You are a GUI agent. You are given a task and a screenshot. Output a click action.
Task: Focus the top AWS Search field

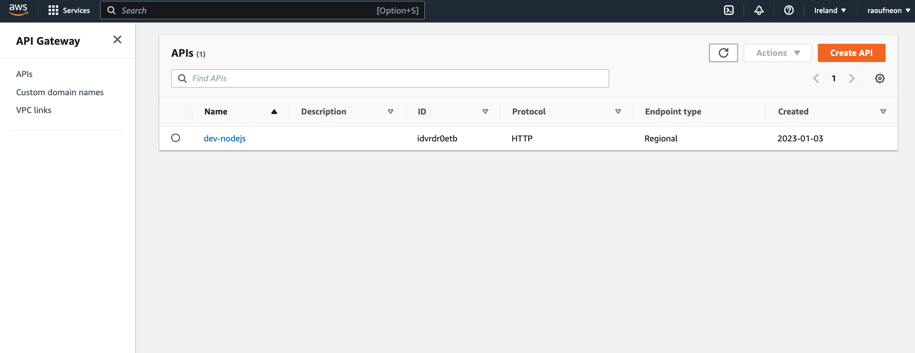262,10
